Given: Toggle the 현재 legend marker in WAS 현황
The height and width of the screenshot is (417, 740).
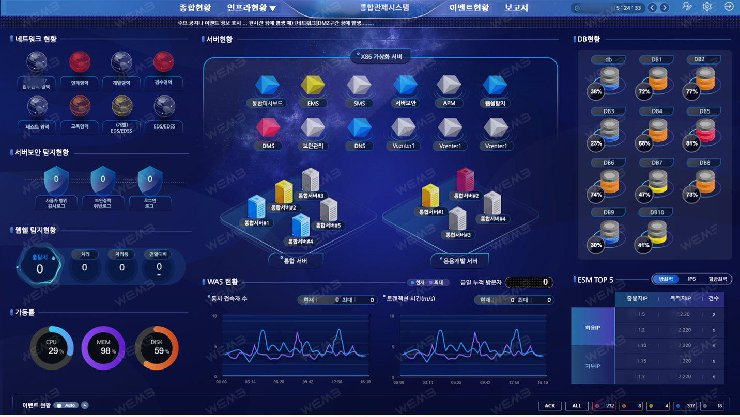Looking at the screenshot, I should 417,283.
